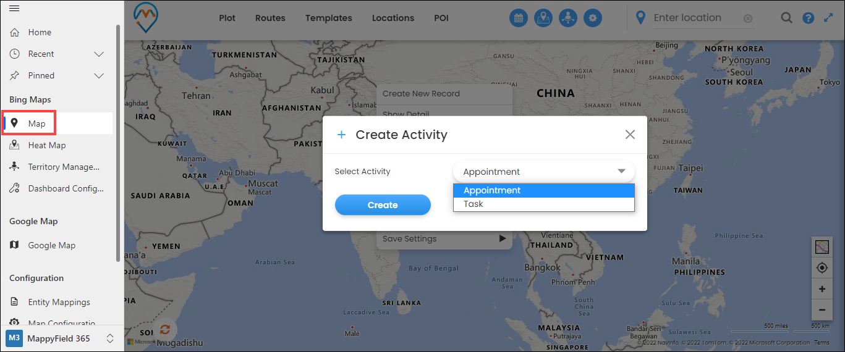Open the Locations menu

393,18
